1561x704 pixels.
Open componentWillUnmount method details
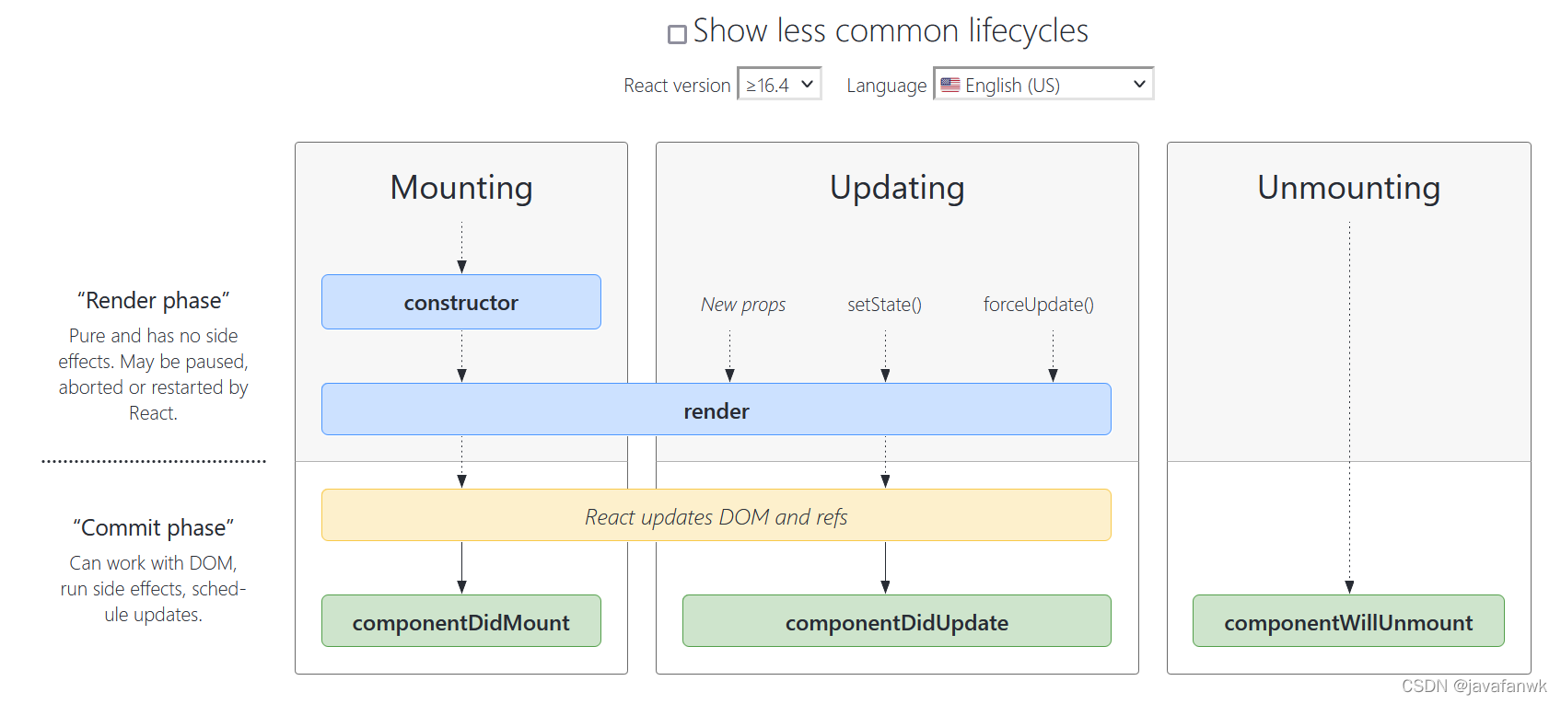(x=1348, y=621)
